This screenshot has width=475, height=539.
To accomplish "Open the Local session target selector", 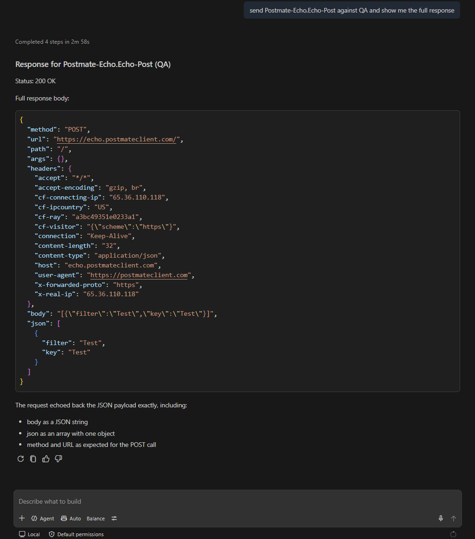I will point(30,534).
